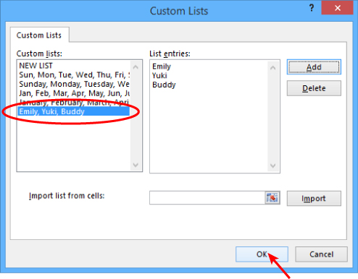Select the Custom Lists tab
Viewport: 358px width, 279px height.
[39, 35]
